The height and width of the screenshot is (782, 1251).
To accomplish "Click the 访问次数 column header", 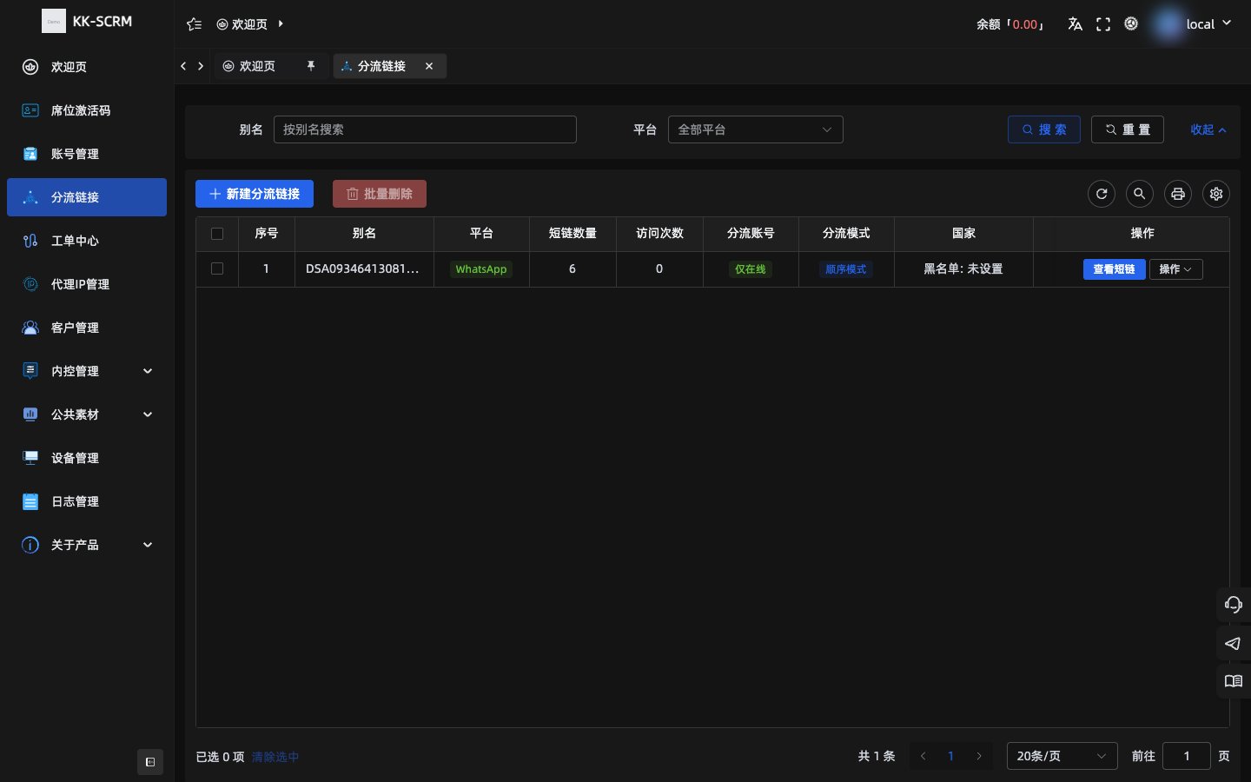I will [659, 233].
